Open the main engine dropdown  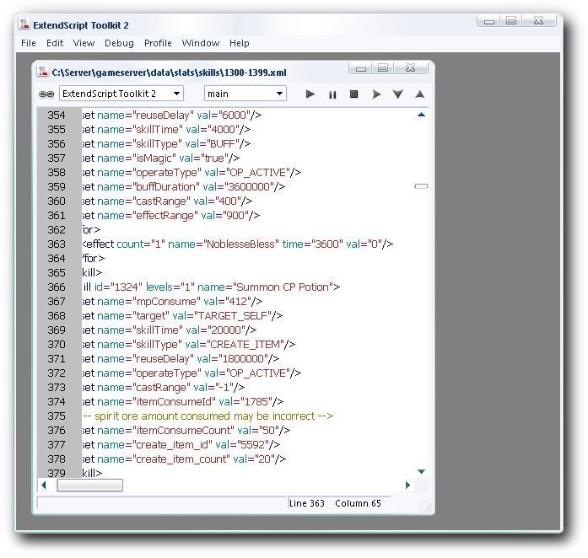(245, 94)
